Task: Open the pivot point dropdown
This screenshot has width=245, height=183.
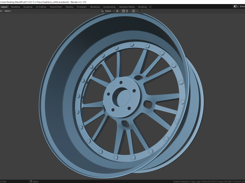Action: coord(118,11)
